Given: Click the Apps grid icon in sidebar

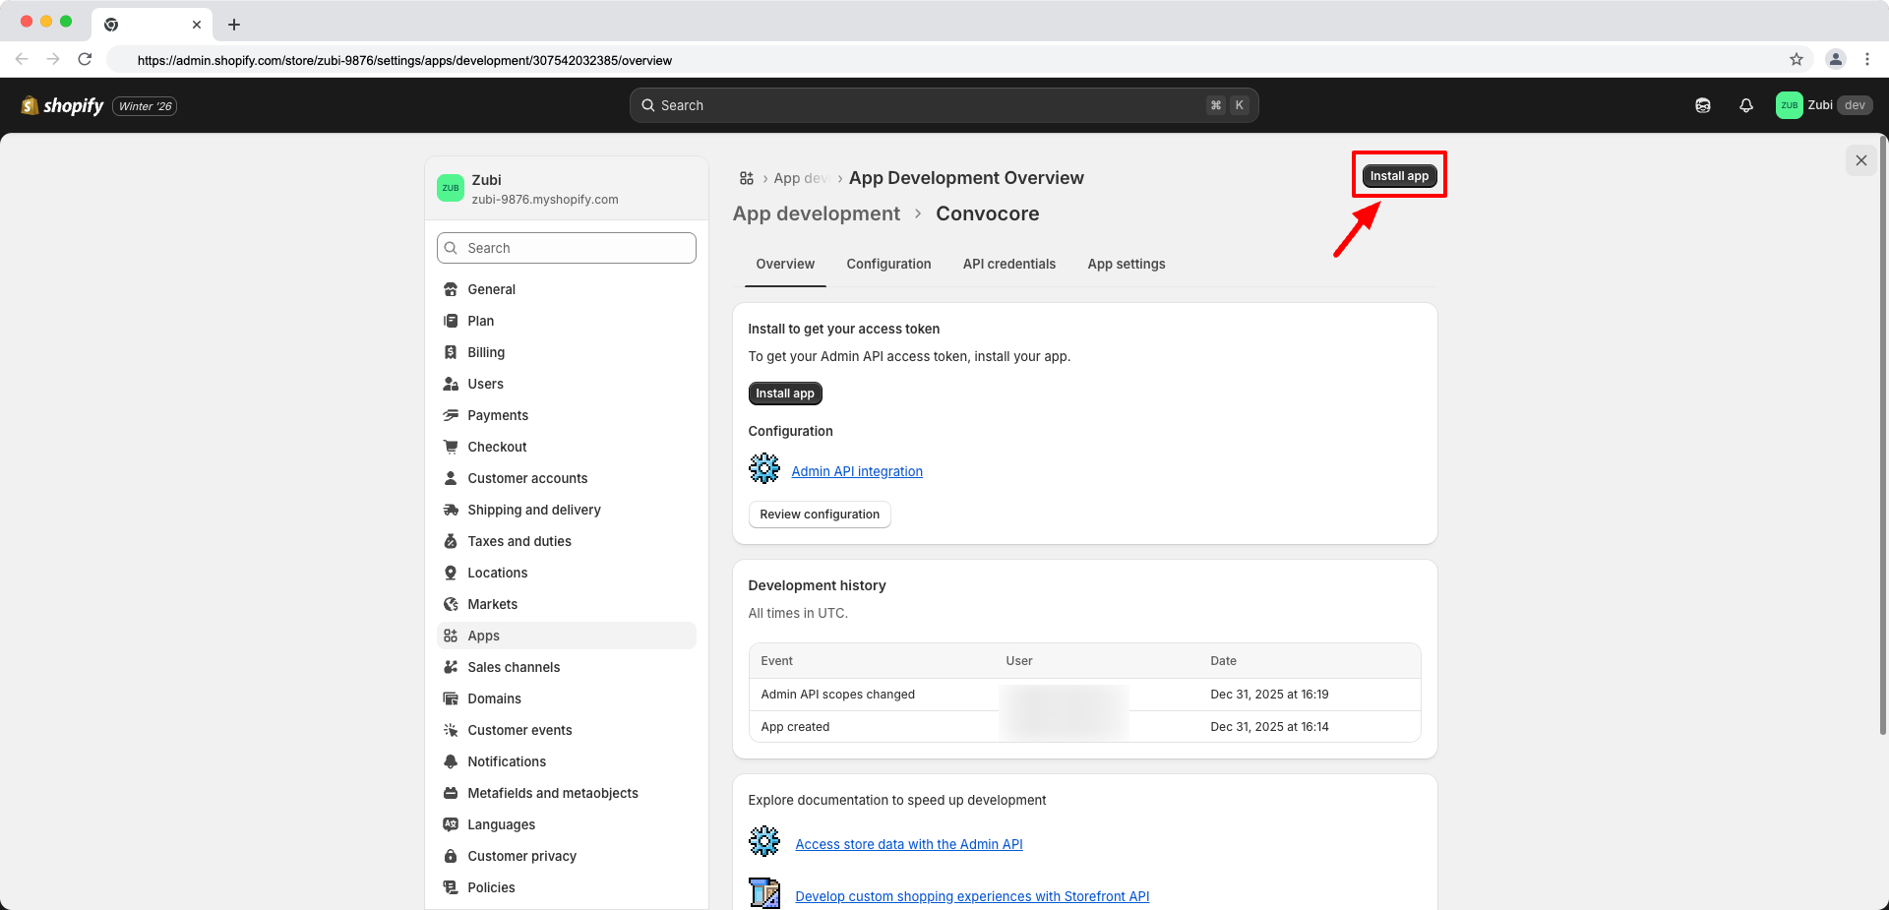Looking at the screenshot, I should (x=451, y=636).
